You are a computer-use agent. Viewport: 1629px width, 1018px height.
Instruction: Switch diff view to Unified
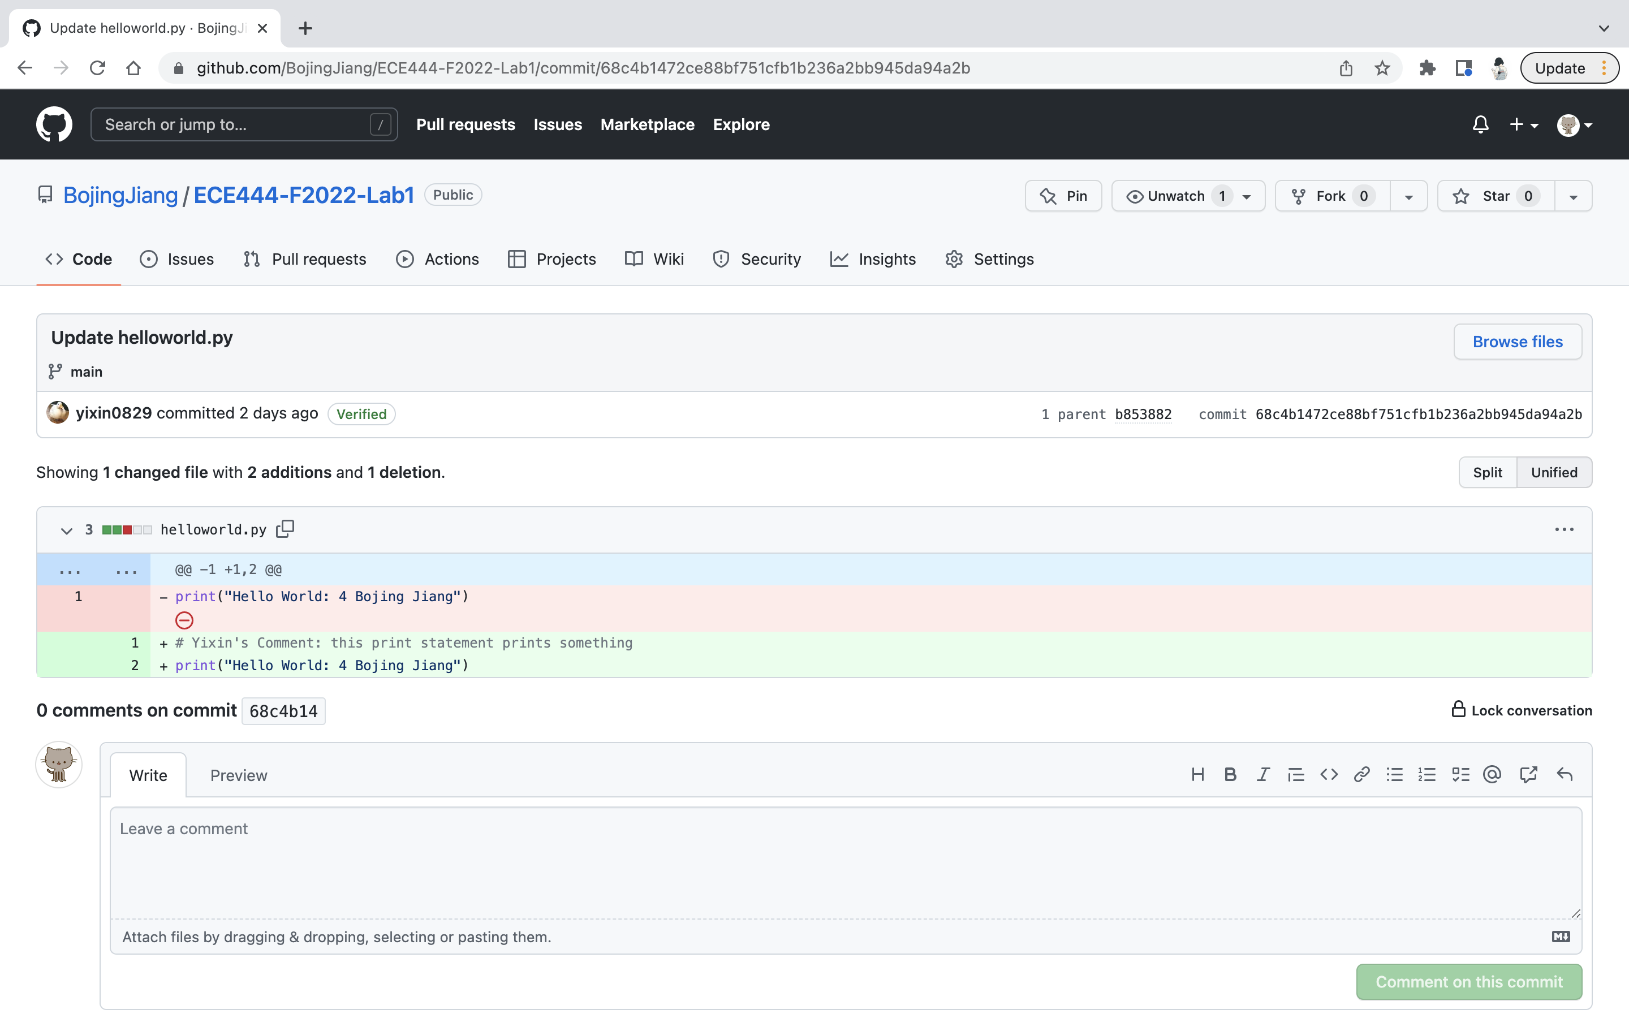pos(1554,472)
